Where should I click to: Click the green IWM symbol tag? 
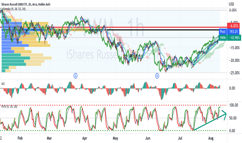(x=223, y=37)
